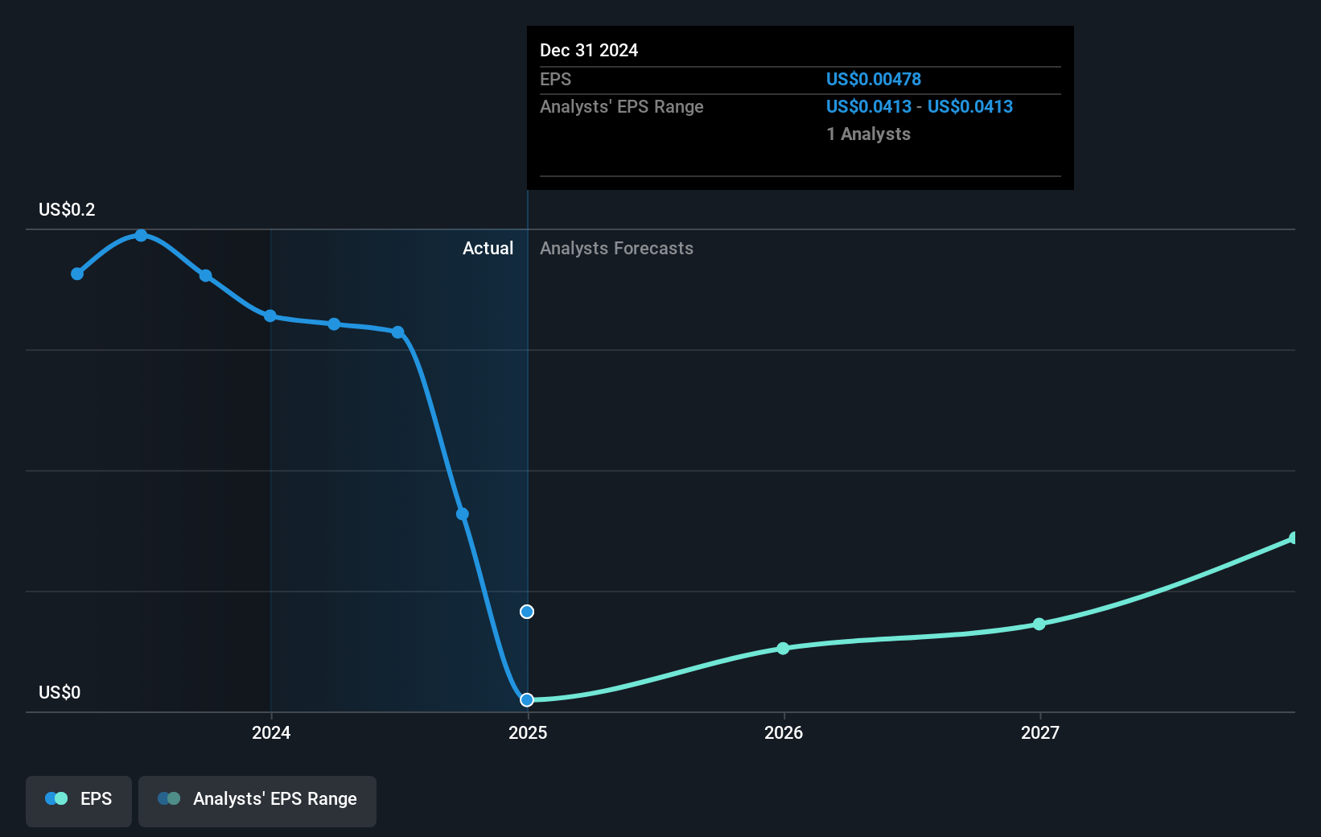Viewport: 1321px width, 837px height.
Task: Select the 2027 forecast data point
Action: 1039,624
